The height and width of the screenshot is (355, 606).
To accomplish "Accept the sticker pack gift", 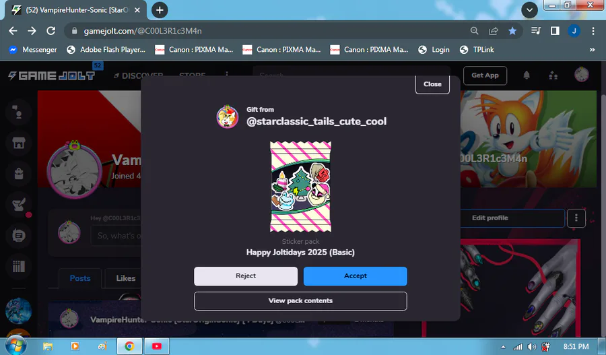I will pos(355,276).
